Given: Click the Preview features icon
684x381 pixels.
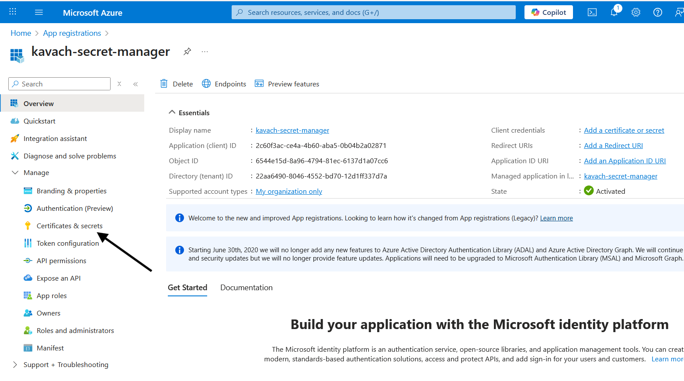Looking at the screenshot, I should (x=259, y=83).
